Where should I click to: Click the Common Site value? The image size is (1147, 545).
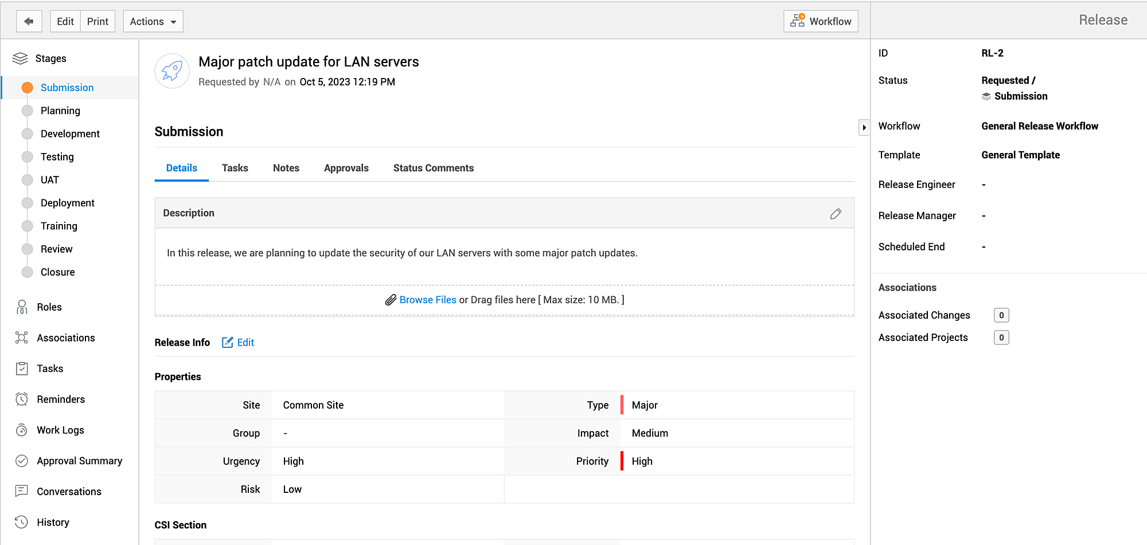(313, 405)
